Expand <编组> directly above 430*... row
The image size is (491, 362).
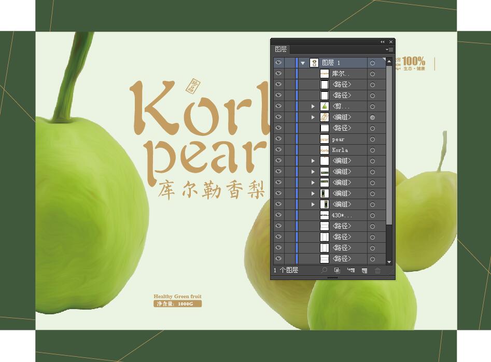click(313, 204)
